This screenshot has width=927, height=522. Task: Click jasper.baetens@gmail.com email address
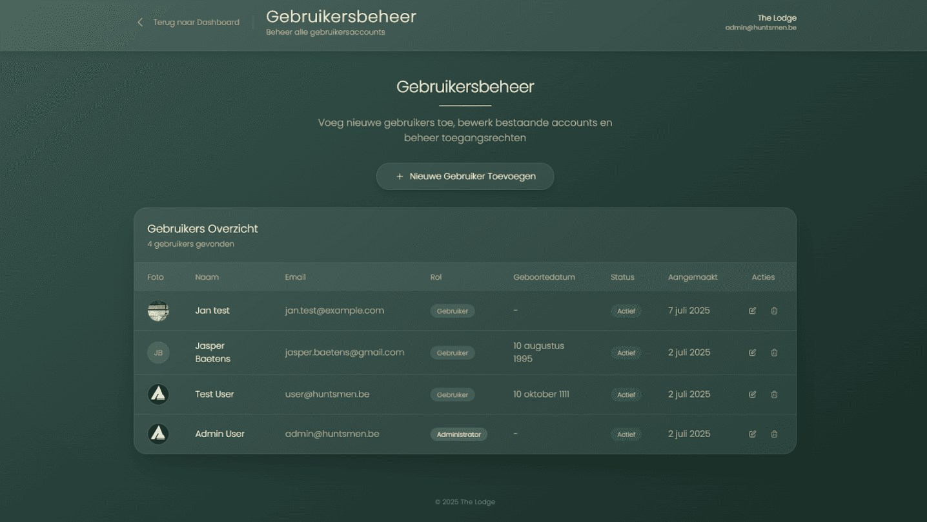(344, 353)
